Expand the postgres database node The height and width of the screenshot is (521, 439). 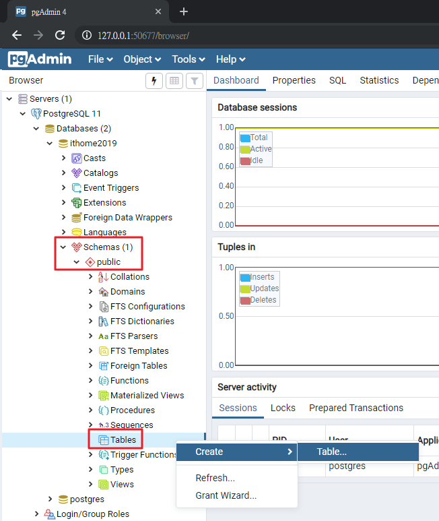[x=50, y=499]
